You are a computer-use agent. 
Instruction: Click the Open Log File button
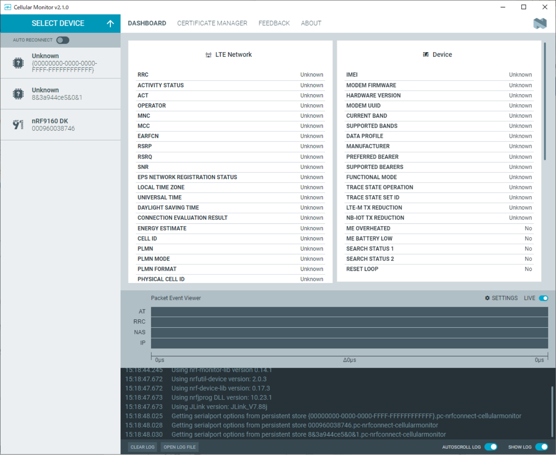click(180, 447)
